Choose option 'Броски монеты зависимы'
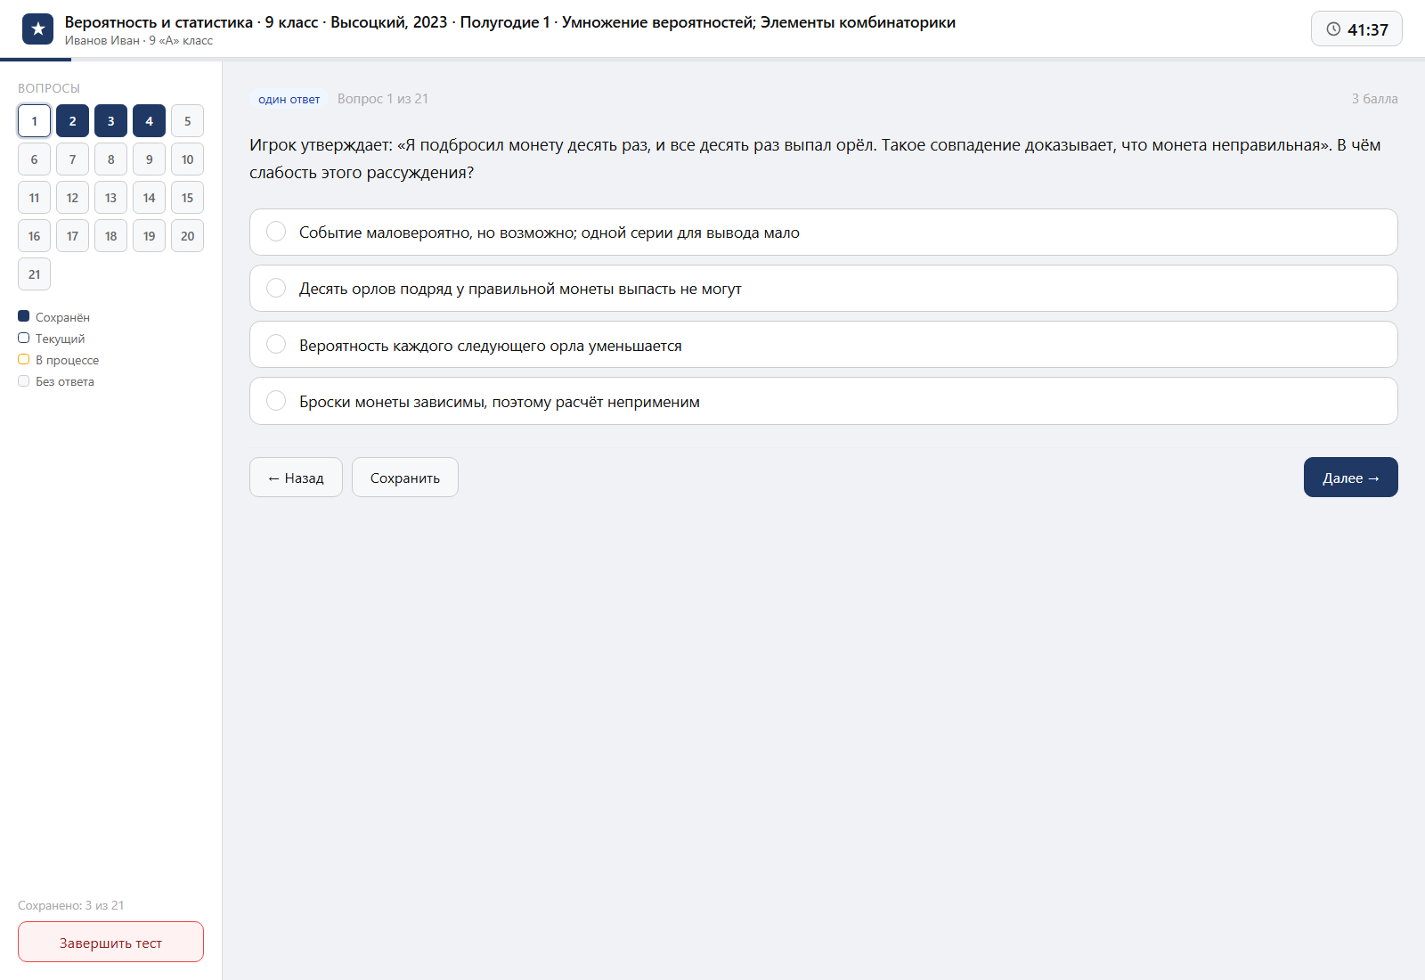The image size is (1425, 980). (824, 401)
